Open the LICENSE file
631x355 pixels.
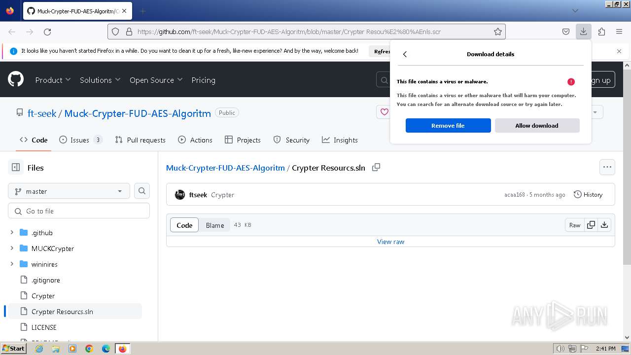point(44,327)
